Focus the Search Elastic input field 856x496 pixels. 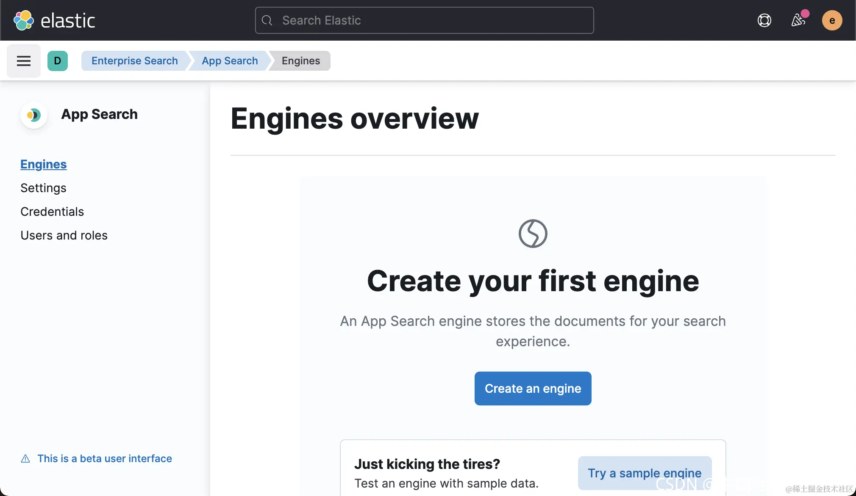432,20
